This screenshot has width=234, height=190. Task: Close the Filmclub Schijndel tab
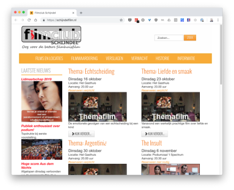[x=73, y=13]
